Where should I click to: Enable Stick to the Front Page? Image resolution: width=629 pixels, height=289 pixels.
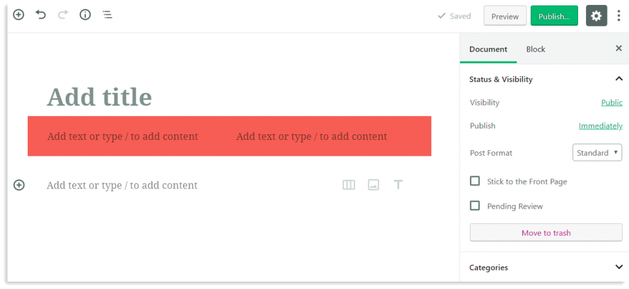point(475,181)
